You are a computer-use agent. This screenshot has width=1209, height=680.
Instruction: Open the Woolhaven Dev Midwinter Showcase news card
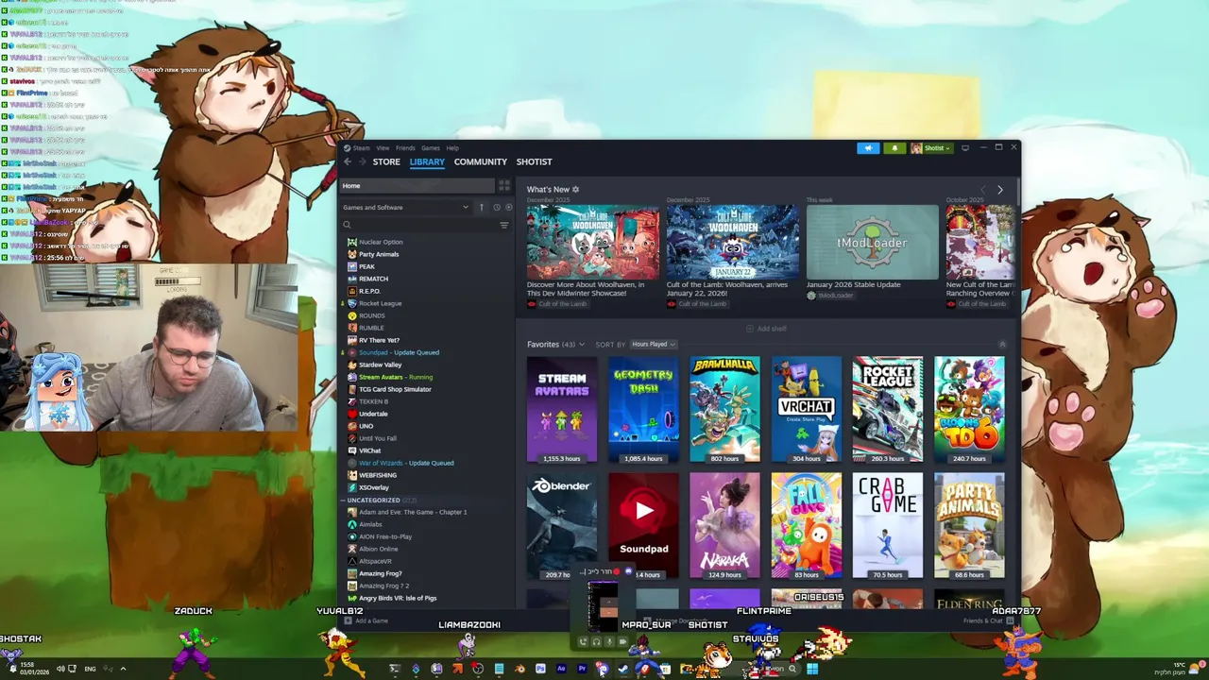(593, 243)
